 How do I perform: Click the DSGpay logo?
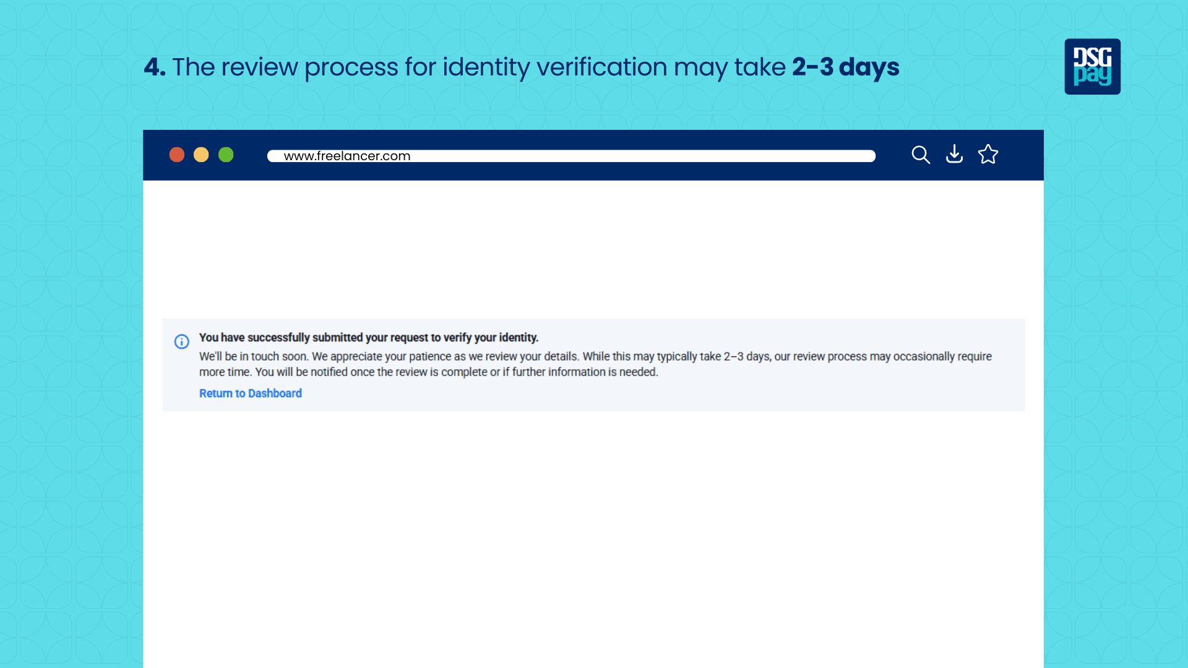coord(1093,66)
